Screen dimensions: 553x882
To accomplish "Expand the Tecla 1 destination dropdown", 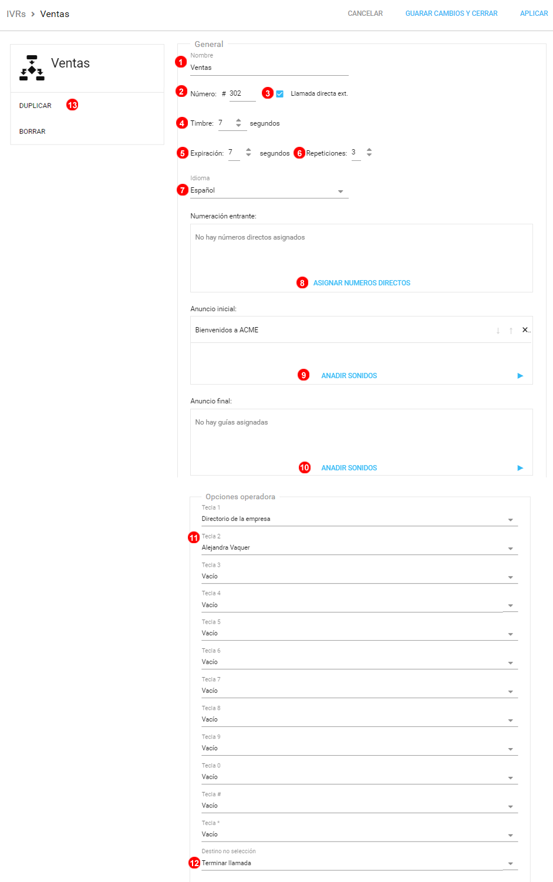I will [510, 520].
